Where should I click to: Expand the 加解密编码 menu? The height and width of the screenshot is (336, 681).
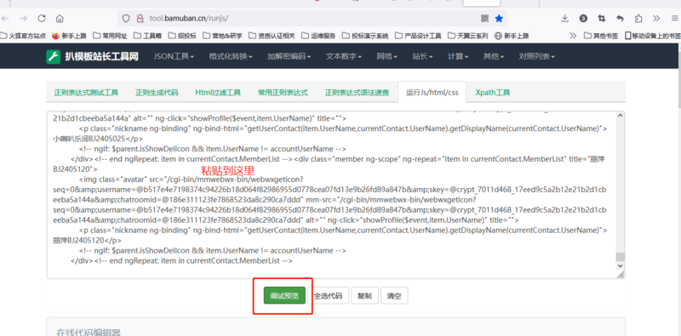(x=289, y=56)
